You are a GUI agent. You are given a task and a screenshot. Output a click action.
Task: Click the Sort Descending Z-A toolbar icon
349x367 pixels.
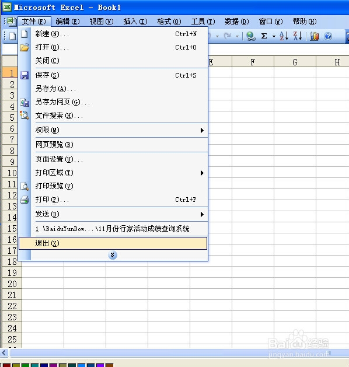pos(298,36)
